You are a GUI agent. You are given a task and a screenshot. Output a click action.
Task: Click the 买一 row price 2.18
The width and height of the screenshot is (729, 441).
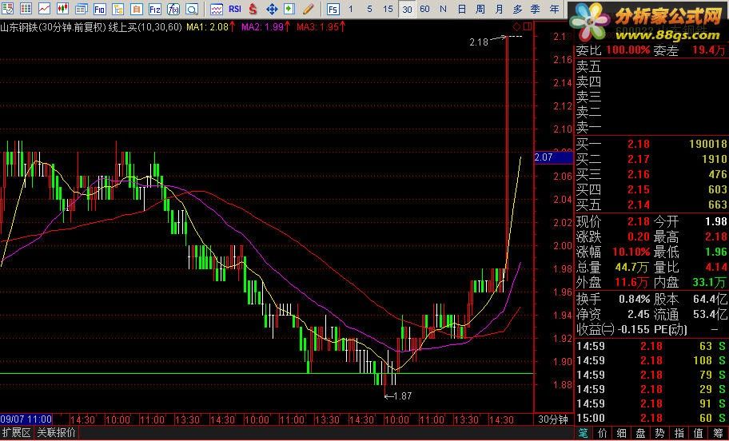click(639, 144)
